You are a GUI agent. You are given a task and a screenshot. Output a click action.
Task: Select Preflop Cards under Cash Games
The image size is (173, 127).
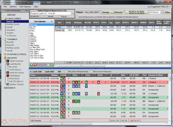13,24
